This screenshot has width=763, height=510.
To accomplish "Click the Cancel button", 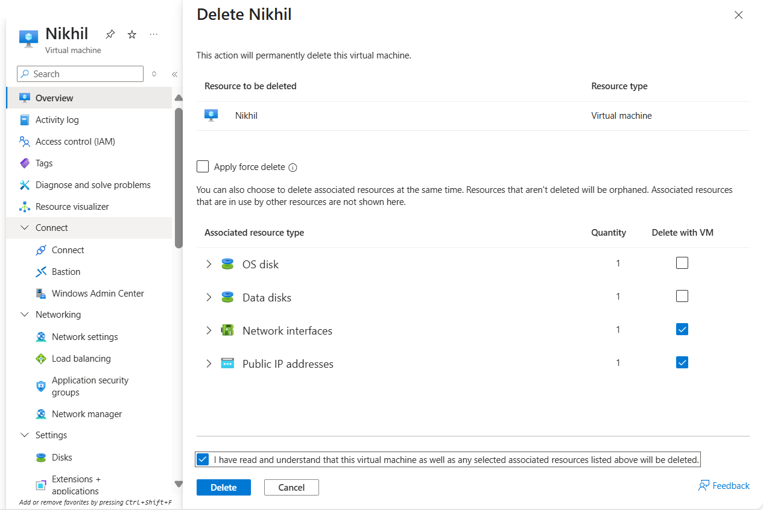I will (291, 488).
